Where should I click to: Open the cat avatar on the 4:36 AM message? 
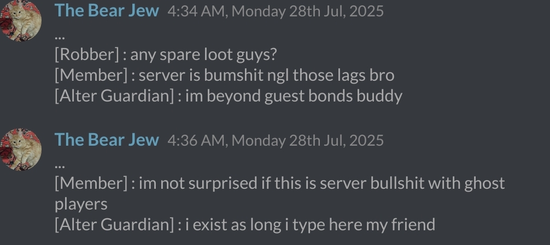(21, 149)
